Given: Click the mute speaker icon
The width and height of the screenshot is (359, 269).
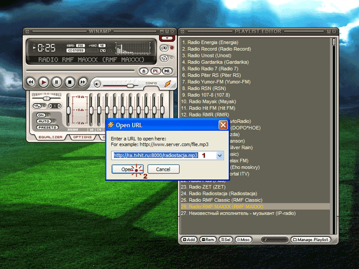Looking at the screenshot, I should [98, 84].
